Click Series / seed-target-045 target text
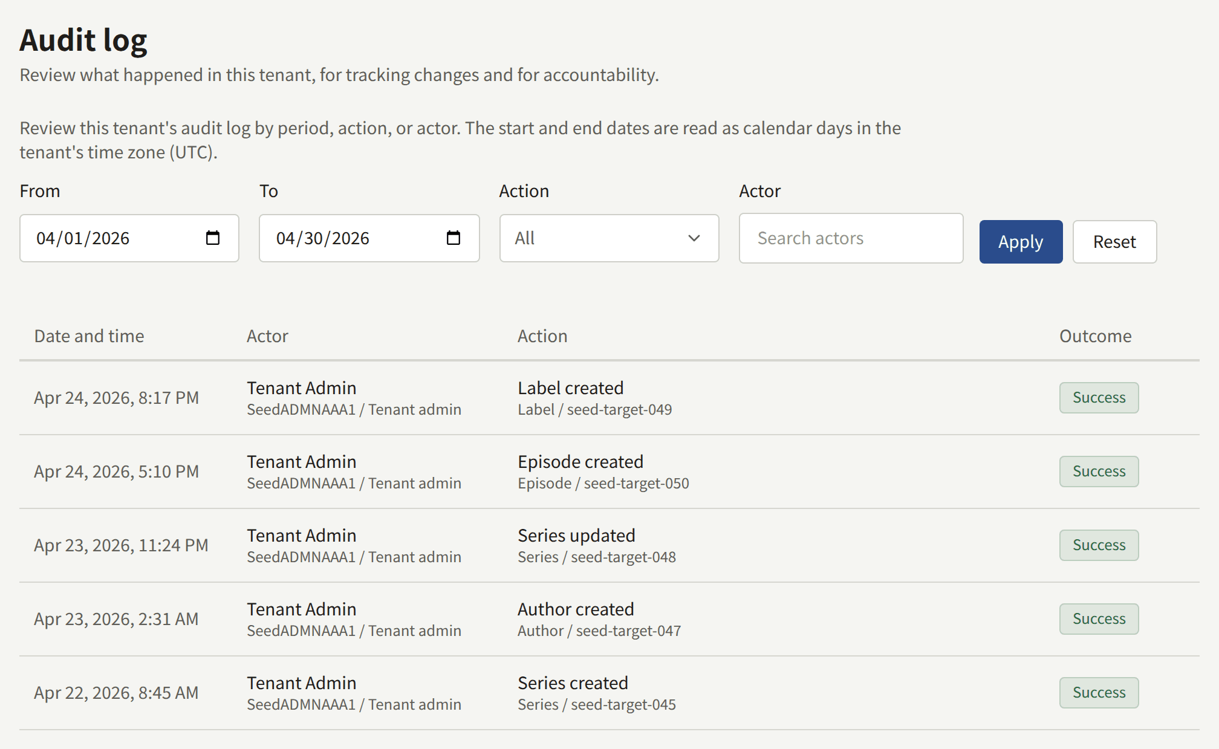The height and width of the screenshot is (749, 1219). tap(597, 705)
